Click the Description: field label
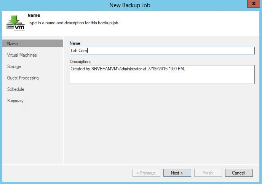Screen dimensions: 262x184 pyautogui.click(x=80, y=62)
